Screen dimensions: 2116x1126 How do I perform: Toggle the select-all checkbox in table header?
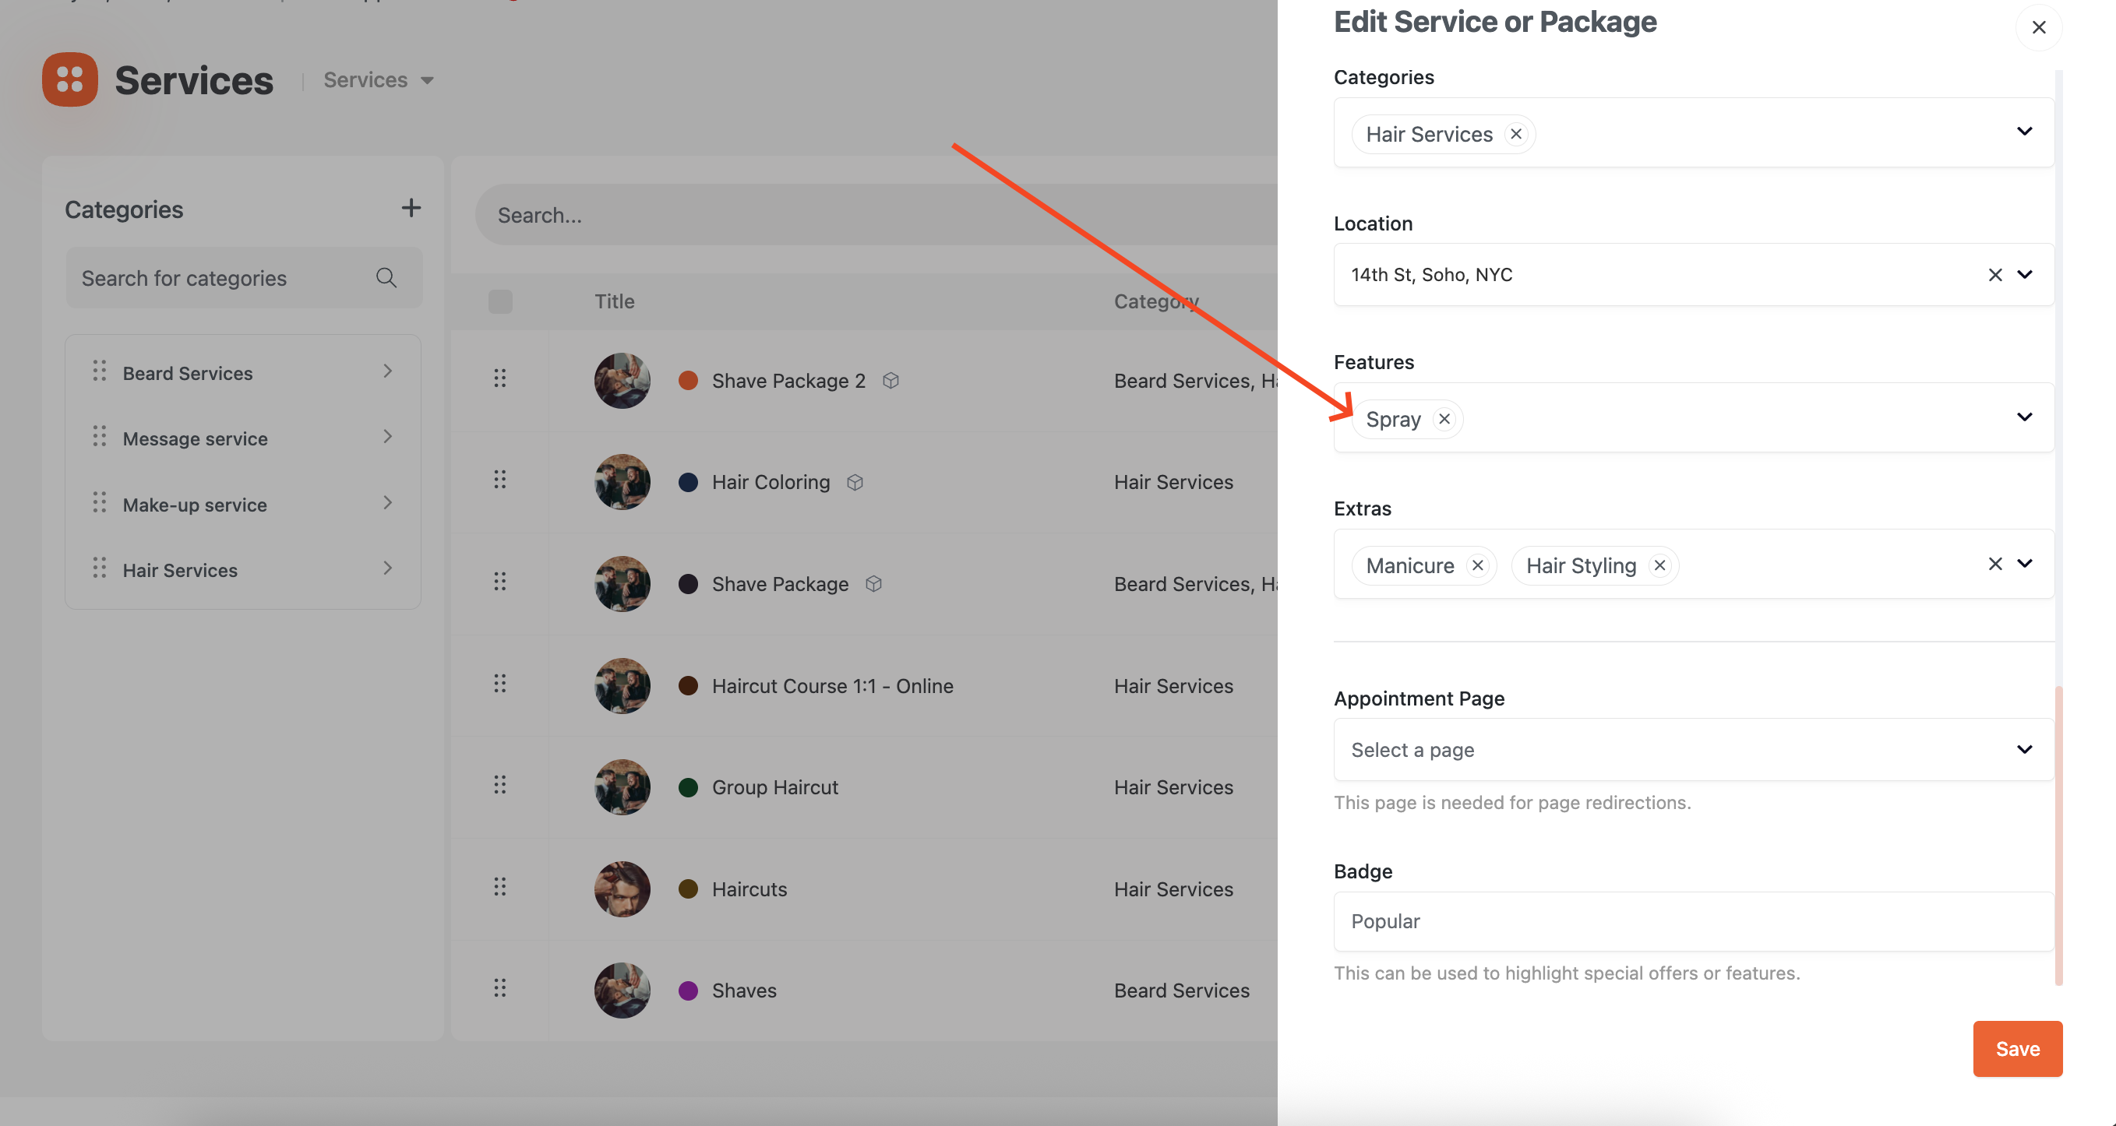[x=499, y=301]
